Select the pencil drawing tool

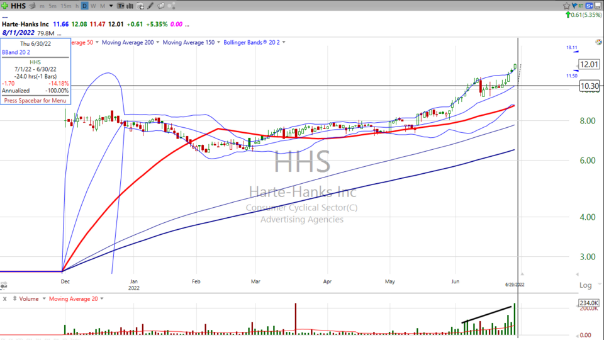[x=150, y=6]
